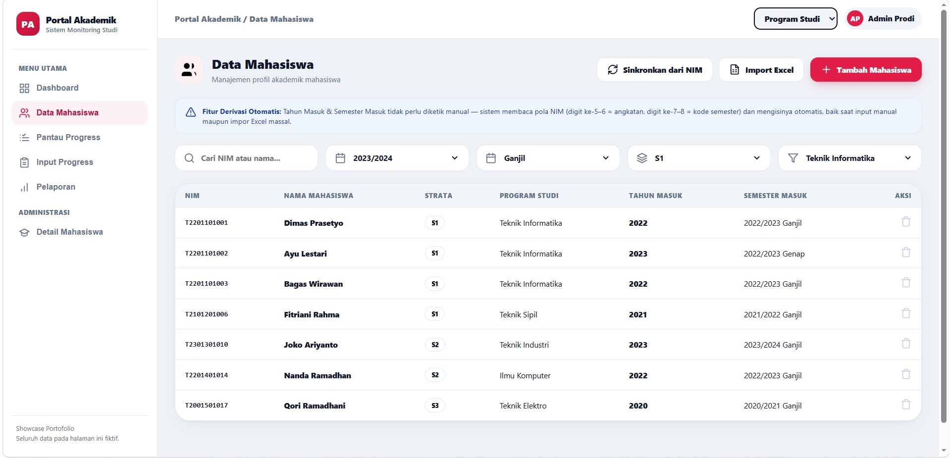Click the PA Portal Akademik logo

click(28, 24)
